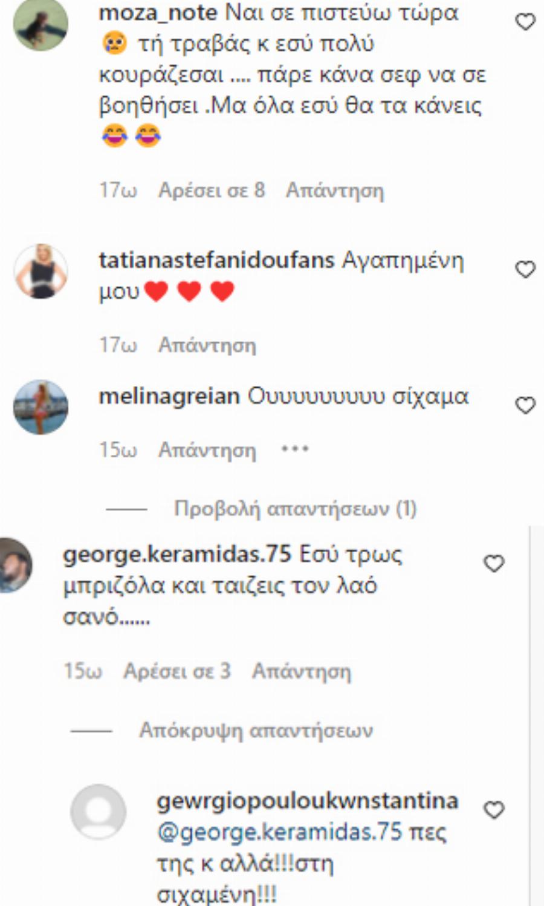Like george.keramidas.75's comment heart icon
This screenshot has width=544, height=906.
[494, 563]
